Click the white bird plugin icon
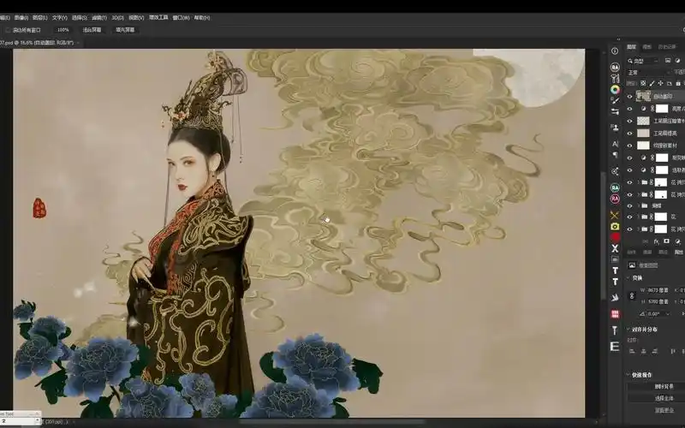This screenshot has height=428, width=685. coord(615,297)
